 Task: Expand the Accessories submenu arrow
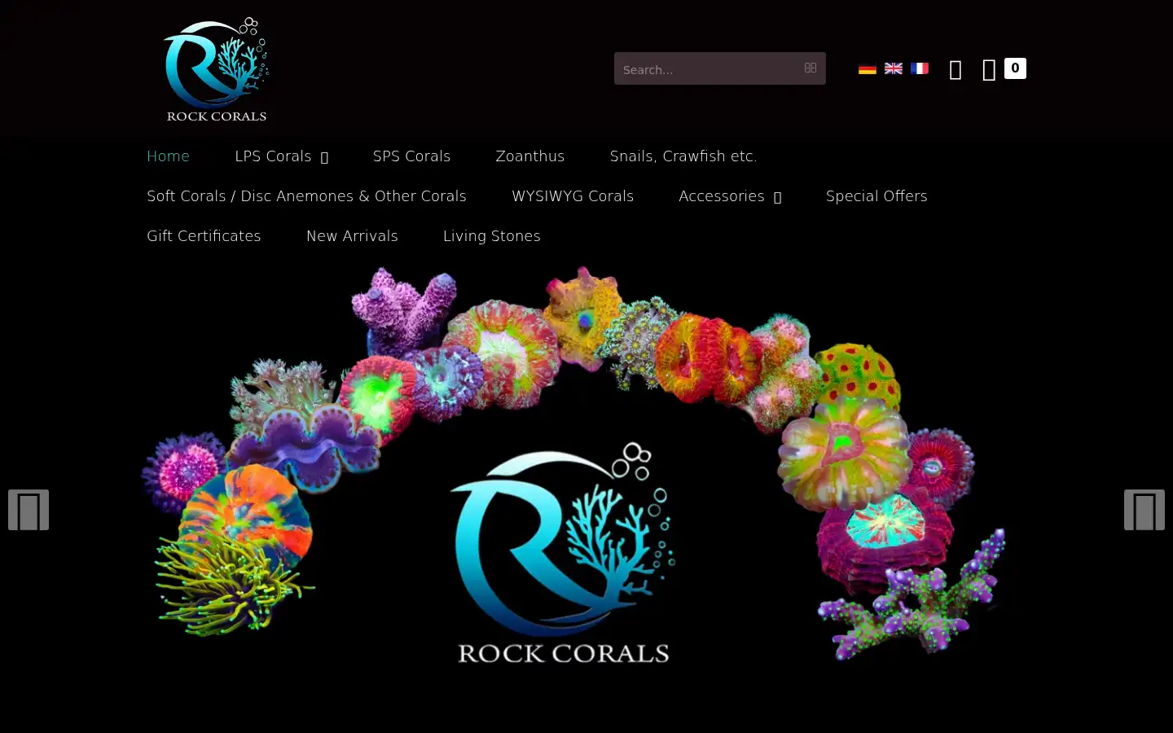(778, 197)
